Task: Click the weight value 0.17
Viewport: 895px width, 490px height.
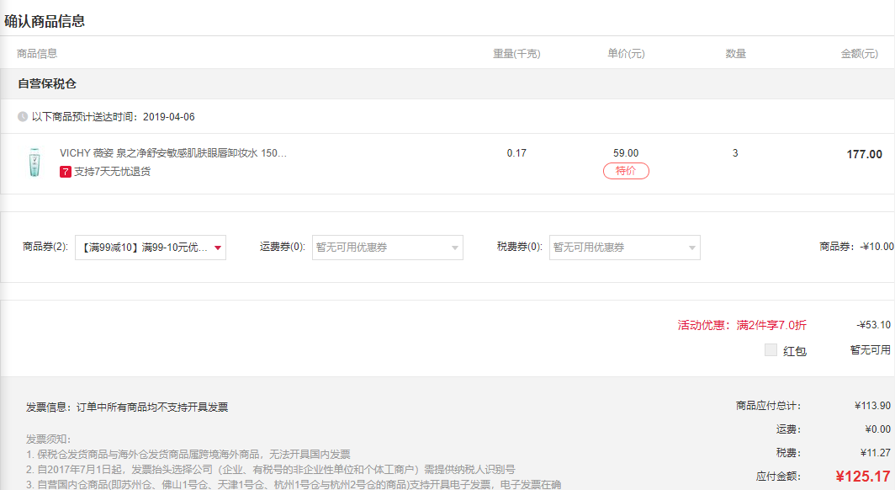Action: pyautogui.click(x=516, y=153)
